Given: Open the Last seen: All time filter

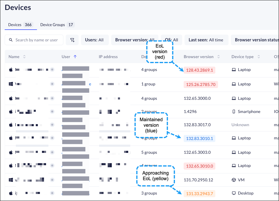Looking at the screenshot, I should point(206,40).
